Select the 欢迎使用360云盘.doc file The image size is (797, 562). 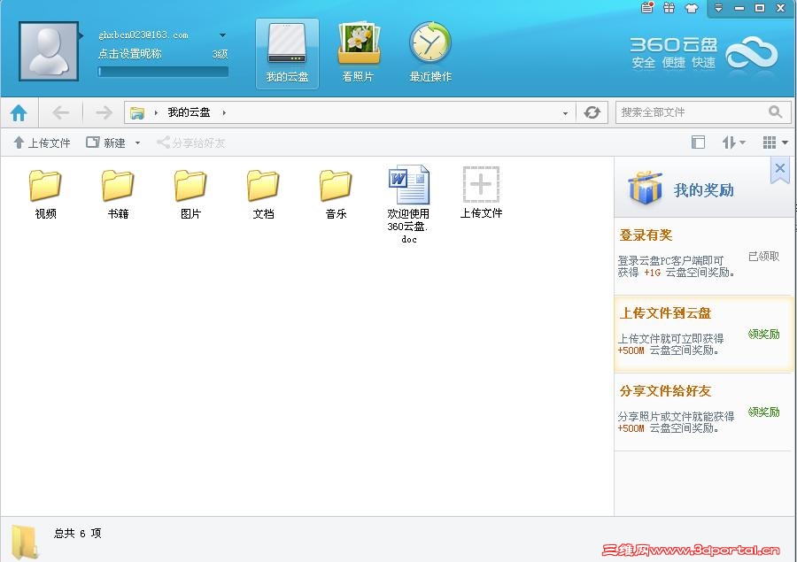coord(408,204)
